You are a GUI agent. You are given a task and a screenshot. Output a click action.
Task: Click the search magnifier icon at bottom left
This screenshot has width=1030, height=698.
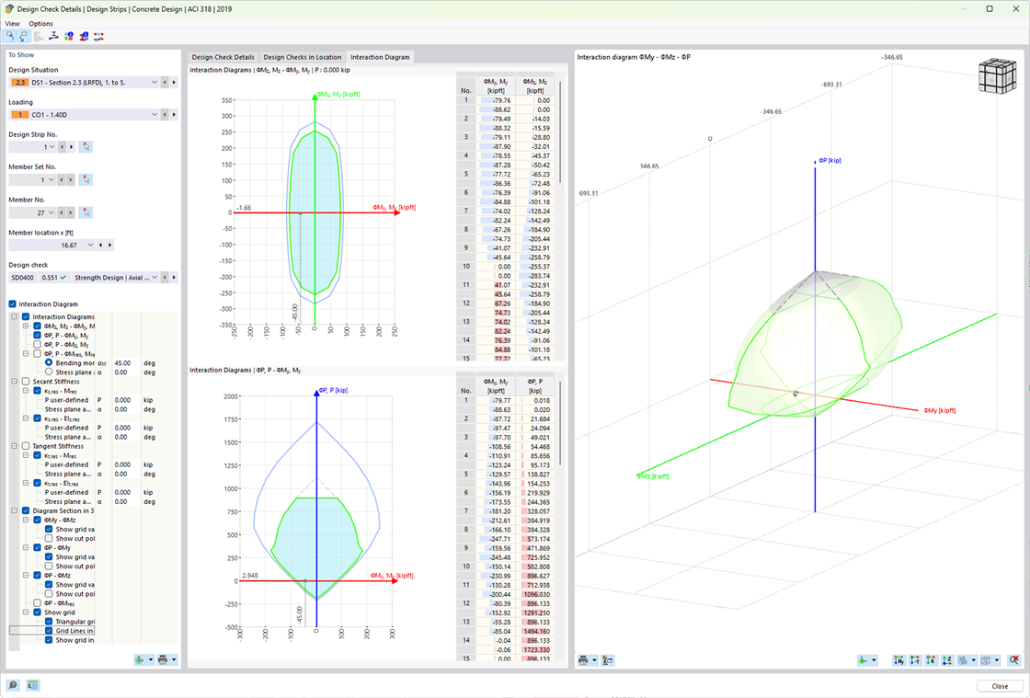[13, 685]
